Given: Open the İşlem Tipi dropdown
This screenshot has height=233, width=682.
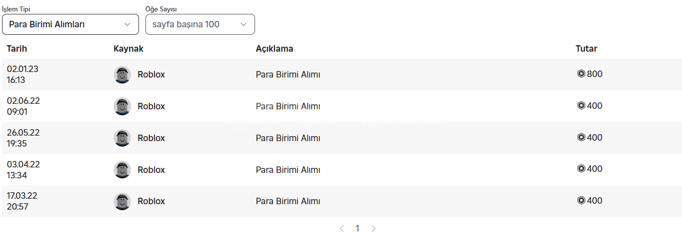Looking at the screenshot, I should [70, 24].
